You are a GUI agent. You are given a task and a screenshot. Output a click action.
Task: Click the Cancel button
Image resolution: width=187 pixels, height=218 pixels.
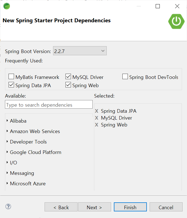pyautogui.click(x=166, y=207)
